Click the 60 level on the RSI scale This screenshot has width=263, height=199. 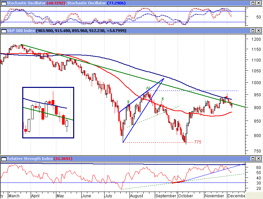click(x=259, y=167)
